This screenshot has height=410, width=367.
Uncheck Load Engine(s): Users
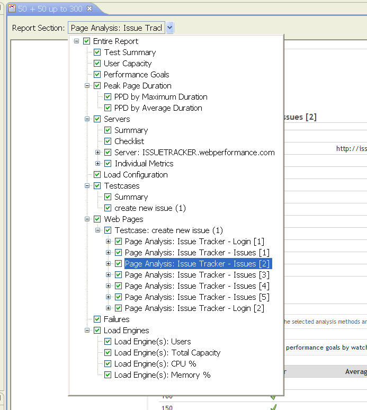[x=108, y=341]
